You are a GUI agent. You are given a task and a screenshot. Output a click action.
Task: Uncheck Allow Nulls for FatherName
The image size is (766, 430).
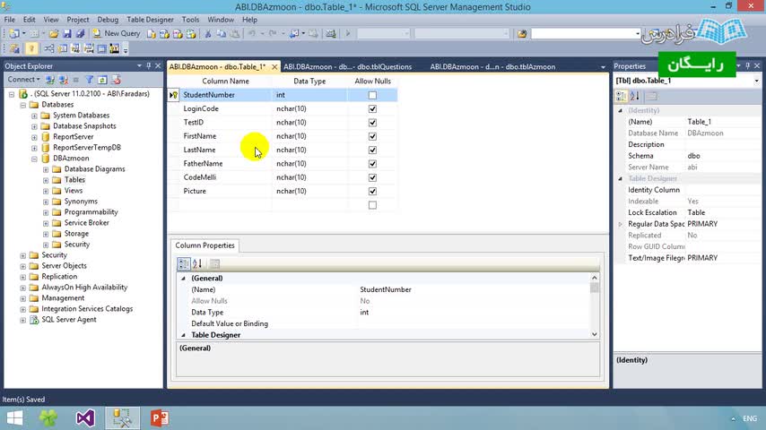372,164
